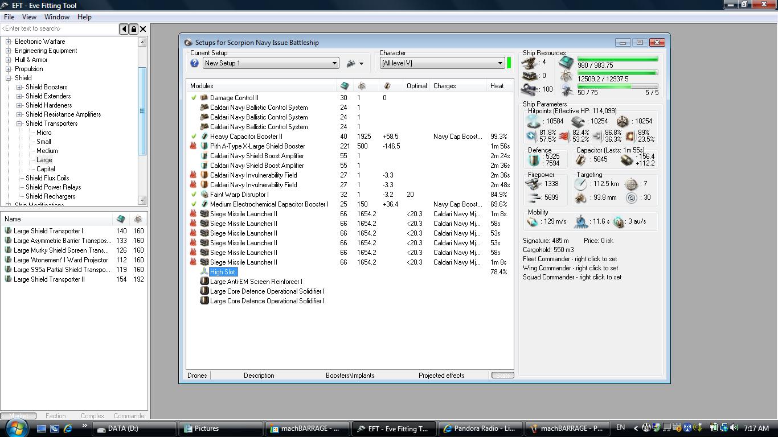The image size is (778, 437).
Task: Open the Current Setup dropdown showing New Setup 1
Action: (271, 63)
